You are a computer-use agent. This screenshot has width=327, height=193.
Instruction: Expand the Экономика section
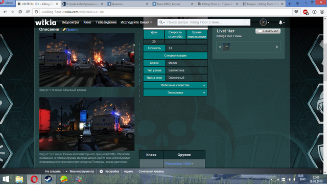coord(175,92)
